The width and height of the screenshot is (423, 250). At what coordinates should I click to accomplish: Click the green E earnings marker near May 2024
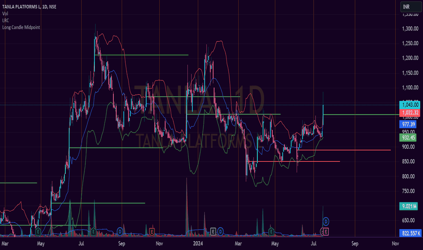click(271, 231)
